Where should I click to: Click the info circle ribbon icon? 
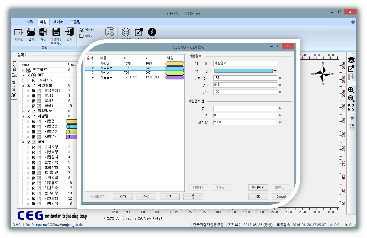[152, 32]
